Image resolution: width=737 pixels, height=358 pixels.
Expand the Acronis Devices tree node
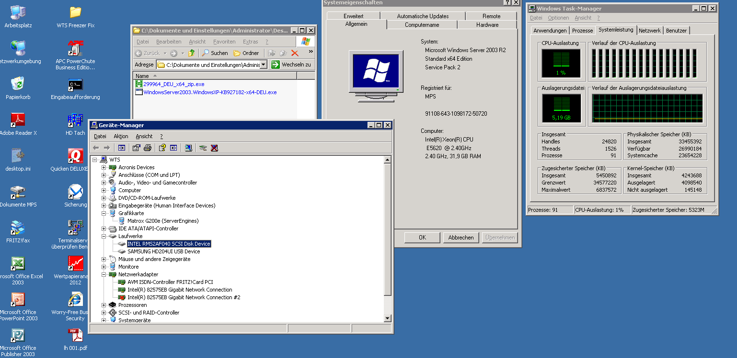pos(104,167)
